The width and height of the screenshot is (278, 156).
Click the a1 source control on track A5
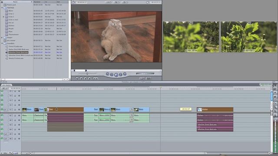click(x=6, y=134)
